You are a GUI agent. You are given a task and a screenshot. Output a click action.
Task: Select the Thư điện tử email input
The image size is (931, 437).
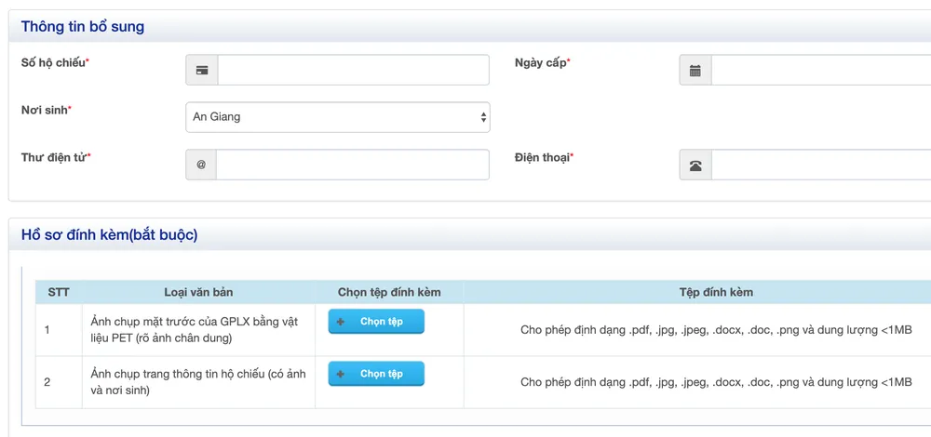point(352,165)
